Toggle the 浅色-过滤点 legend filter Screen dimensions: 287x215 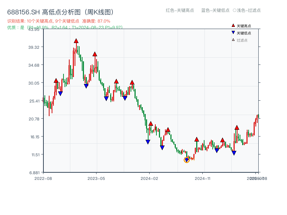(x=247, y=11)
